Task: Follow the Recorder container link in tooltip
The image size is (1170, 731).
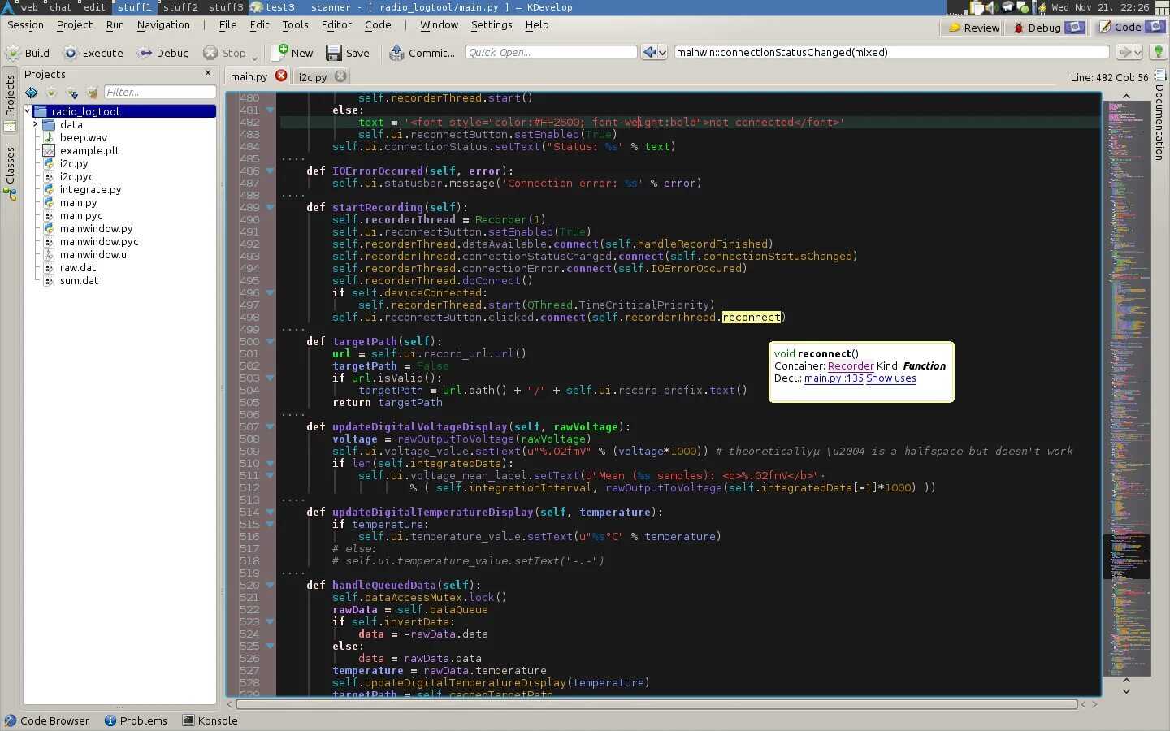Action: 851,366
